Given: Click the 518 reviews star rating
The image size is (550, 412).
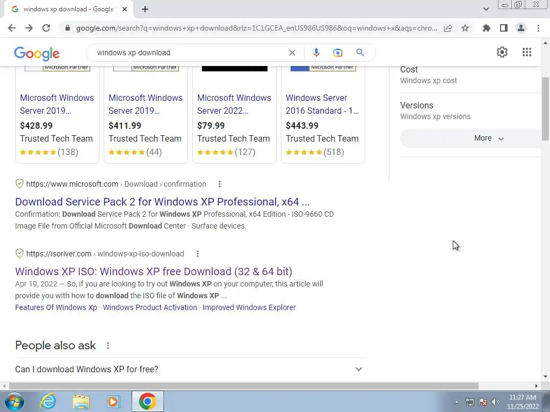Looking at the screenshot, I should [x=315, y=152].
